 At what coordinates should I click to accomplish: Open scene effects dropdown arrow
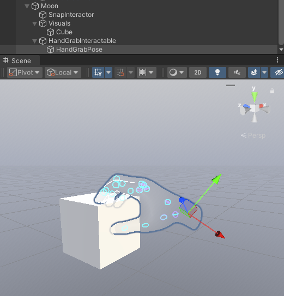pos(264,72)
